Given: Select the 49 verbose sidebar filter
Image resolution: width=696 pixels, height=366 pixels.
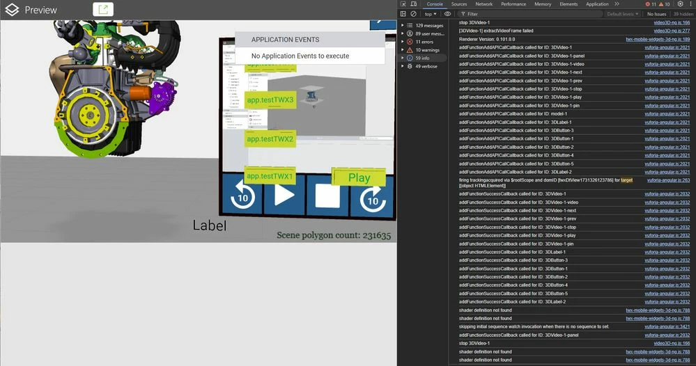Looking at the screenshot, I should pyautogui.click(x=423, y=67).
